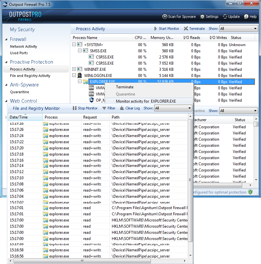
Task: Open Settings gear icon
Action: [x=202, y=16]
